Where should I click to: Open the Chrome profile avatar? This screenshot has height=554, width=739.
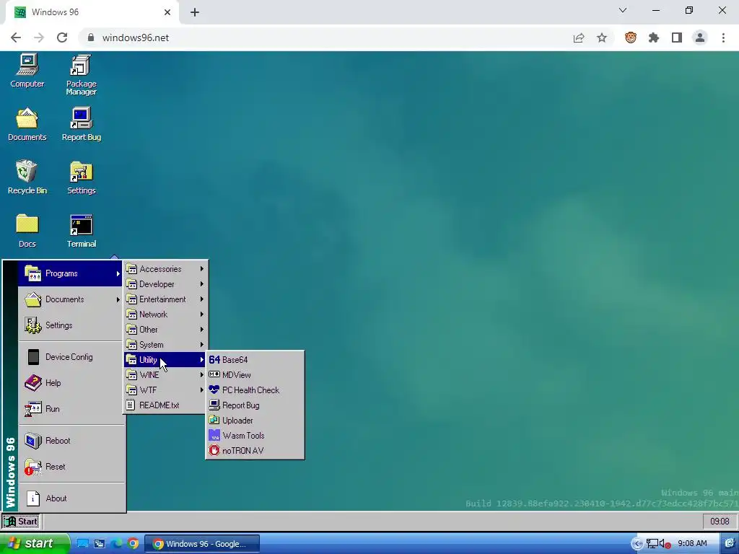pos(700,38)
